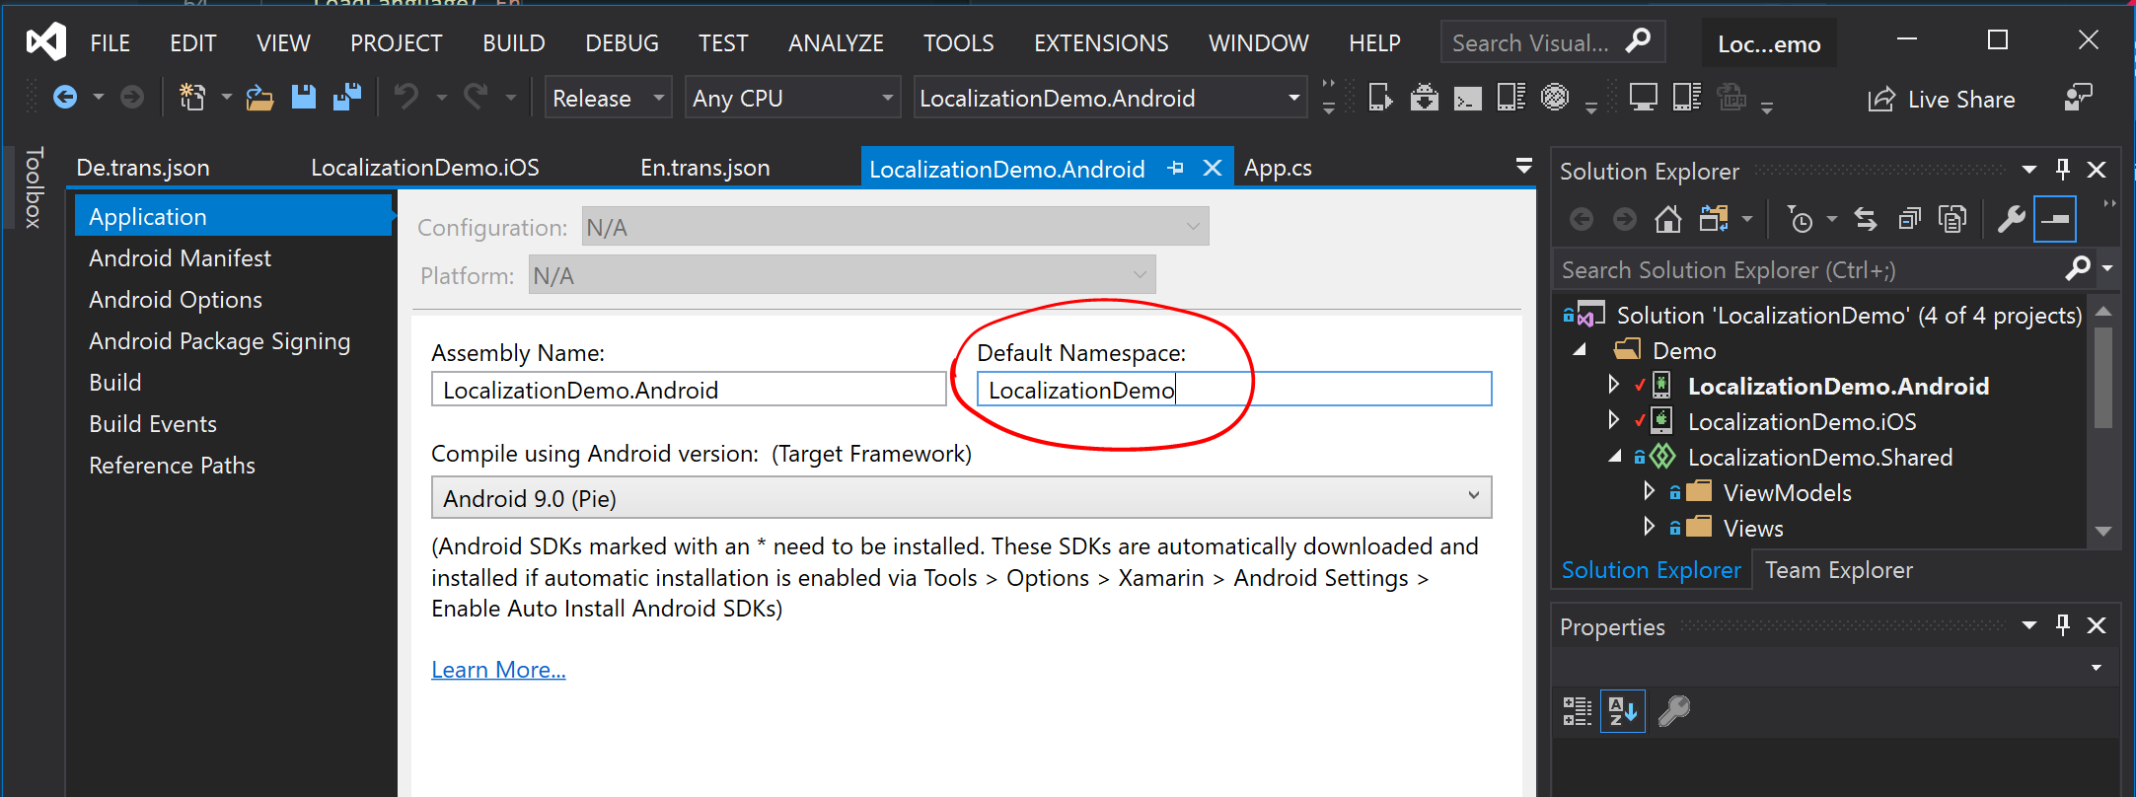2136x797 pixels.
Task: Click the Property Pages wrench icon in the Properties panel
Action: click(x=1674, y=710)
